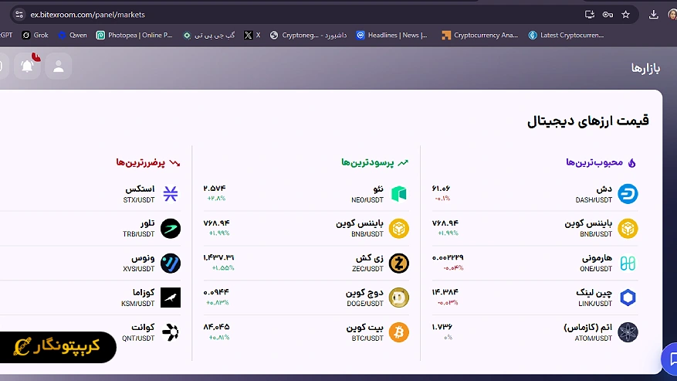Click the بازارها page title

pos(646,68)
